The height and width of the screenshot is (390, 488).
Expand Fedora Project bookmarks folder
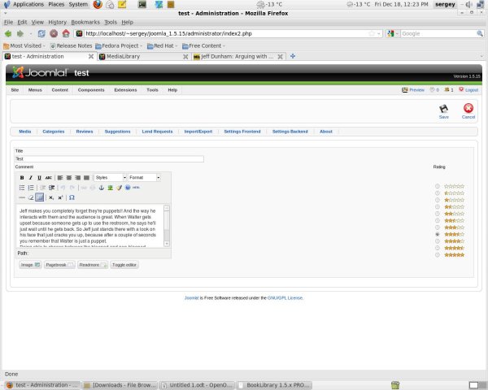119,46
